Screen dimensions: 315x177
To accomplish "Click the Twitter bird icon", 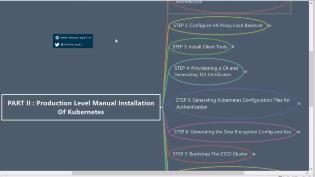I will [x=57, y=45].
